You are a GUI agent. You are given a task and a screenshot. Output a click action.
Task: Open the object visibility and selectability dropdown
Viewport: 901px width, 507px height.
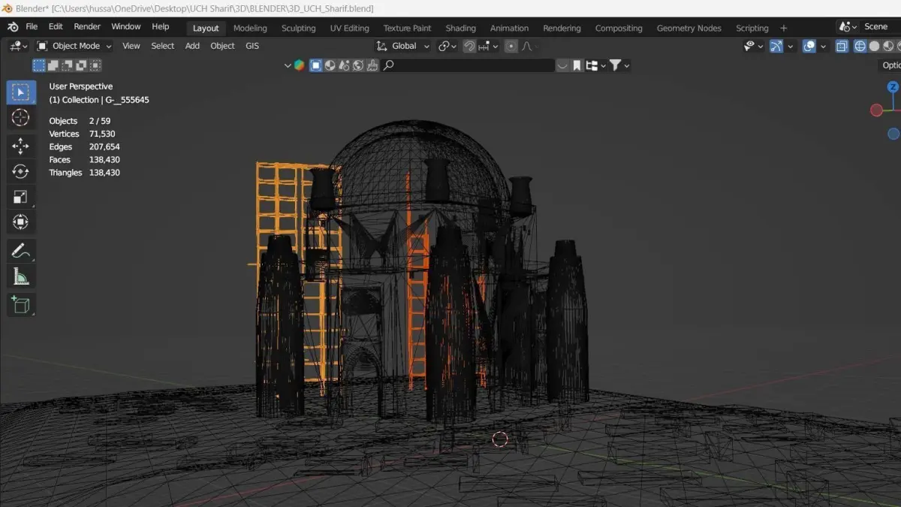pyautogui.click(x=753, y=46)
